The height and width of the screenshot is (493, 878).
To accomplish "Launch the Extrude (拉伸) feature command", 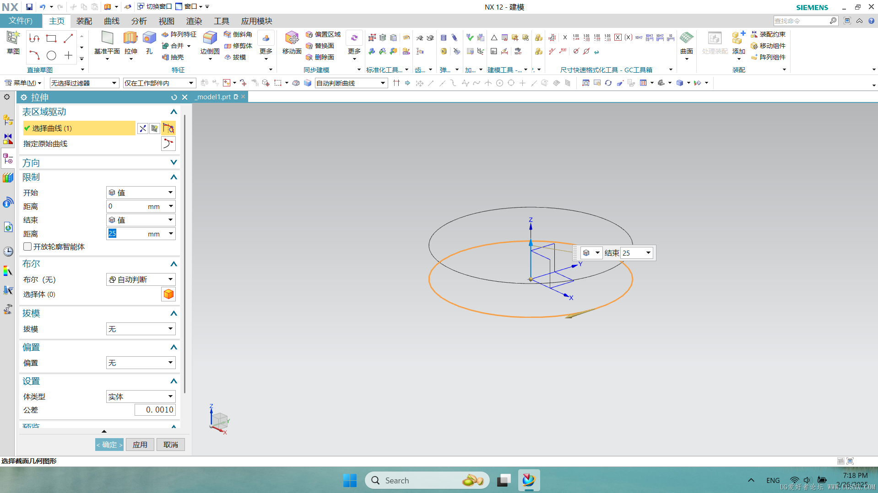I will pyautogui.click(x=130, y=43).
